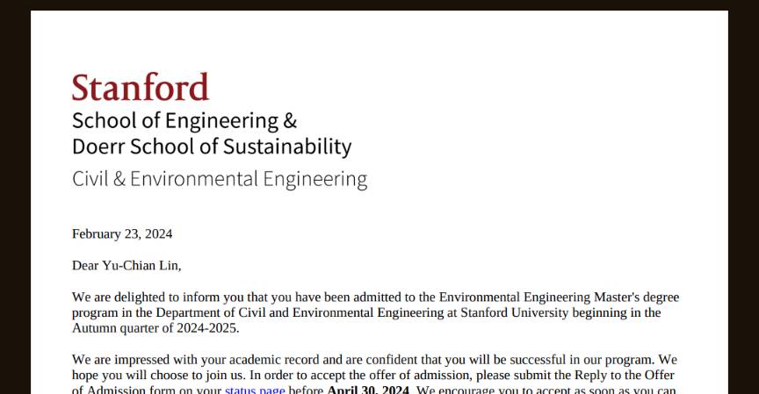Click the red Stanford wordmark logo
The image size is (759, 394).
point(141,88)
